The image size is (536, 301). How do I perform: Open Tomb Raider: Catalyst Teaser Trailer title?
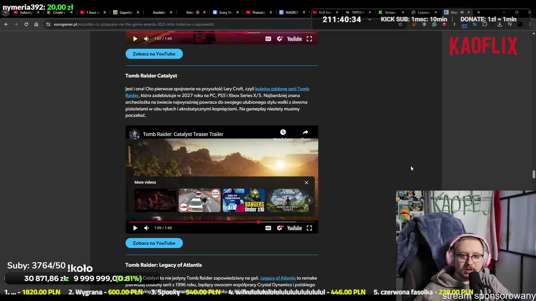click(x=183, y=134)
